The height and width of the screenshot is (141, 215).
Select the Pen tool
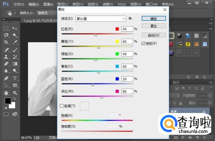[x=6, y=78]
